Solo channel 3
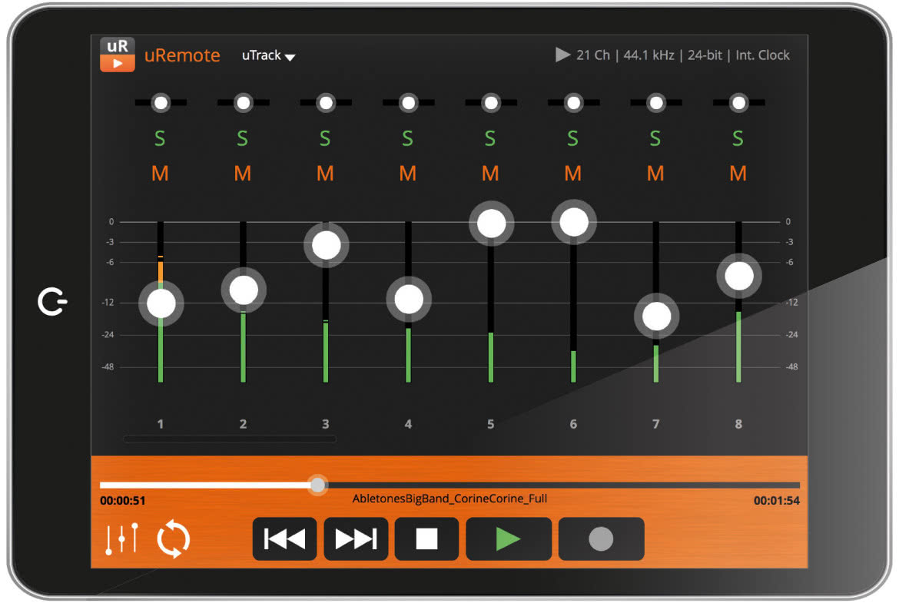Viewport: 899px width, 603px height. 325,138
